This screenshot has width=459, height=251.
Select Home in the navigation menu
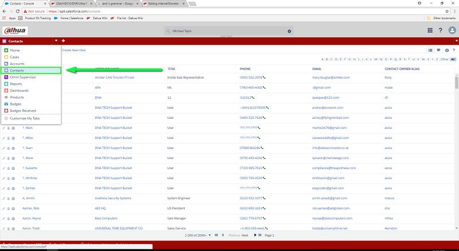click(x=31, y=51)
